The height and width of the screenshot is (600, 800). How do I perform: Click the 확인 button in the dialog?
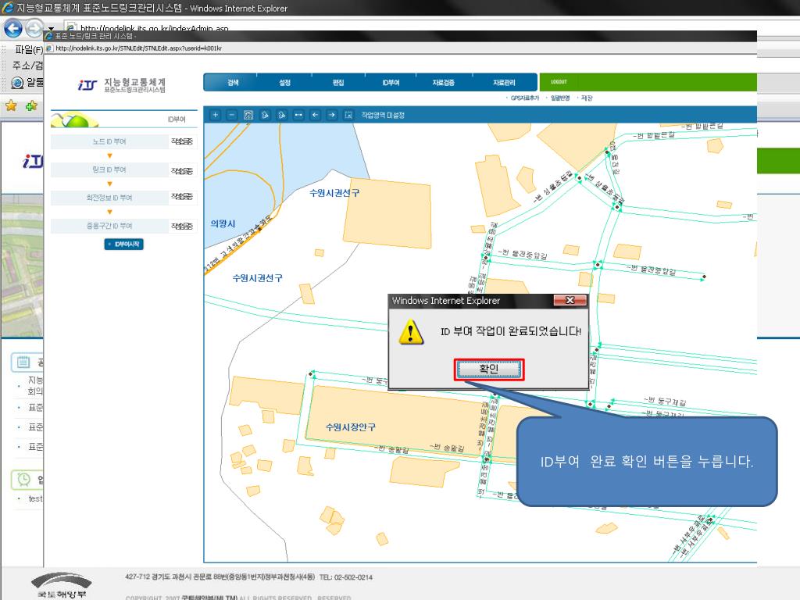click(x=489, y=369)
